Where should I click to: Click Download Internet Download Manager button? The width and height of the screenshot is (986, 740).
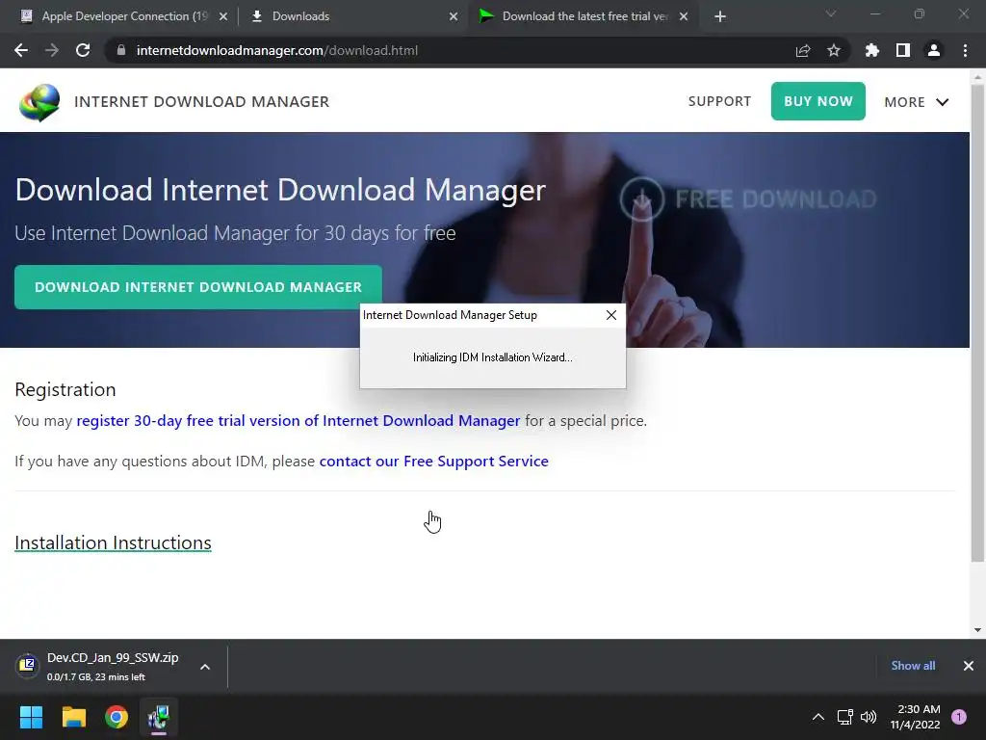point(198,287)
